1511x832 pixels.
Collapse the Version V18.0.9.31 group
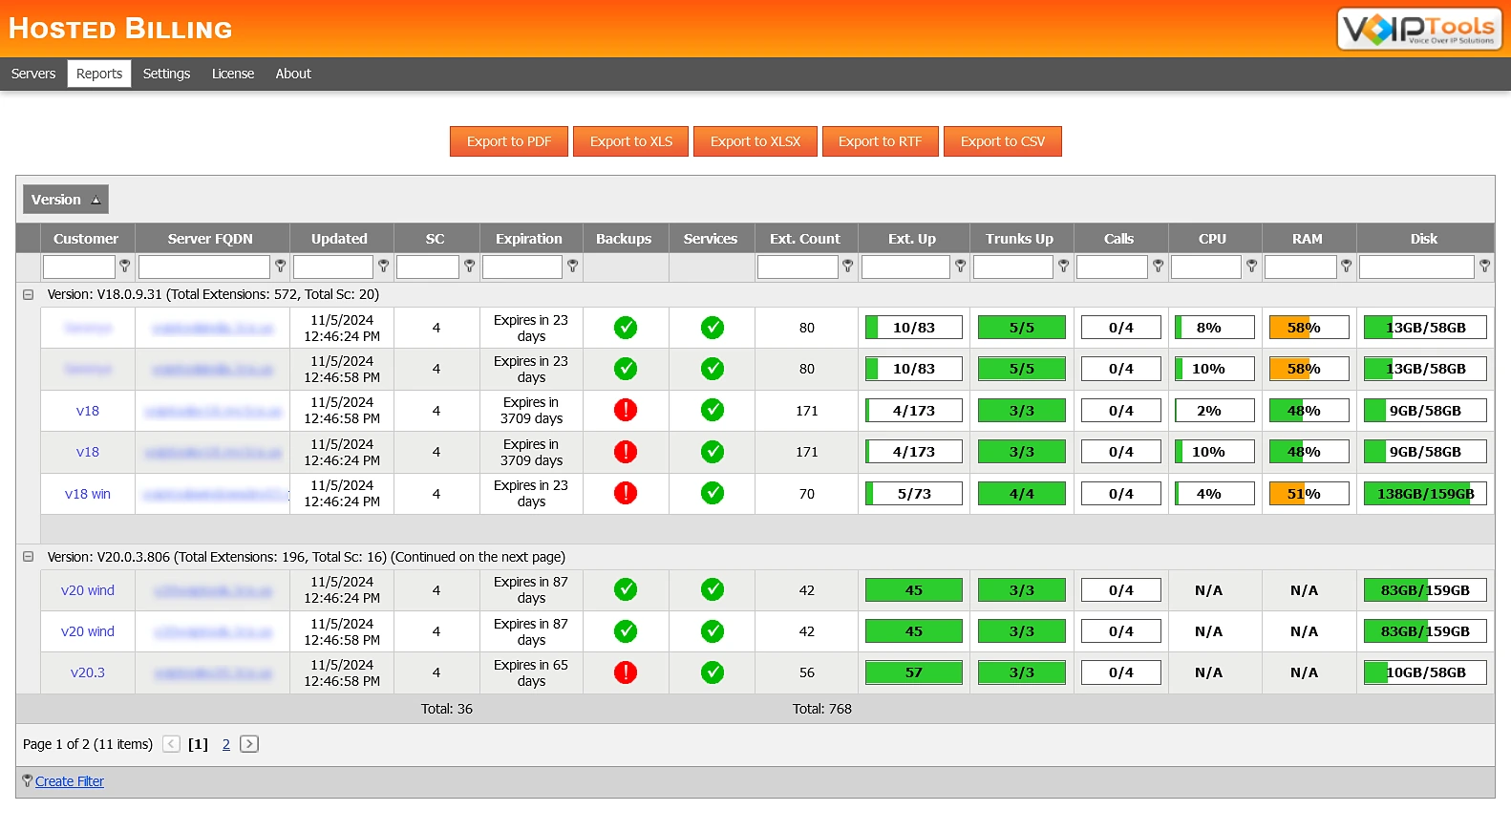(29, 294)
